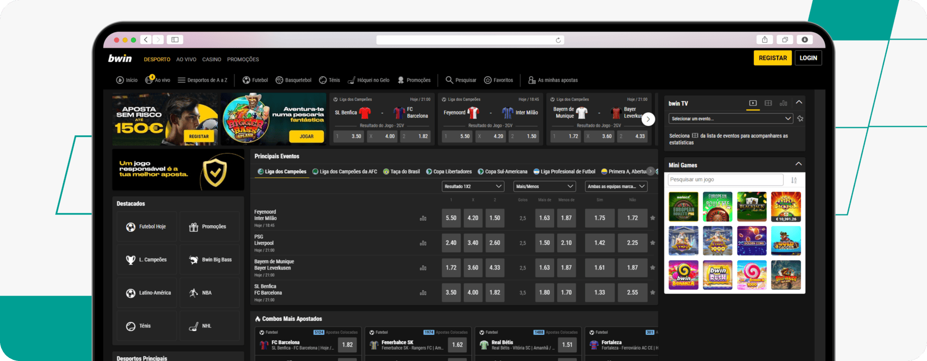View stats for SL Benfica FC Barcelona row

[423, 293]
